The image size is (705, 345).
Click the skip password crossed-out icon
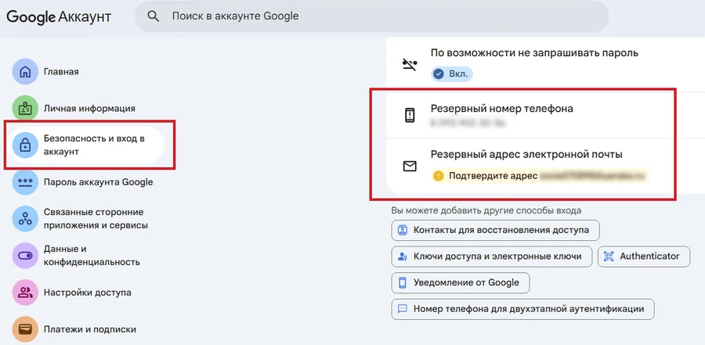(x=410, y=64)
